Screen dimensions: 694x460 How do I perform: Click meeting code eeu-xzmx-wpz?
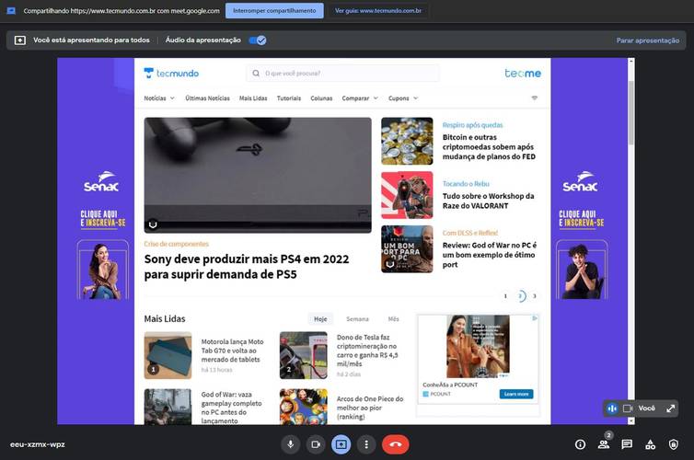[38, 444]
